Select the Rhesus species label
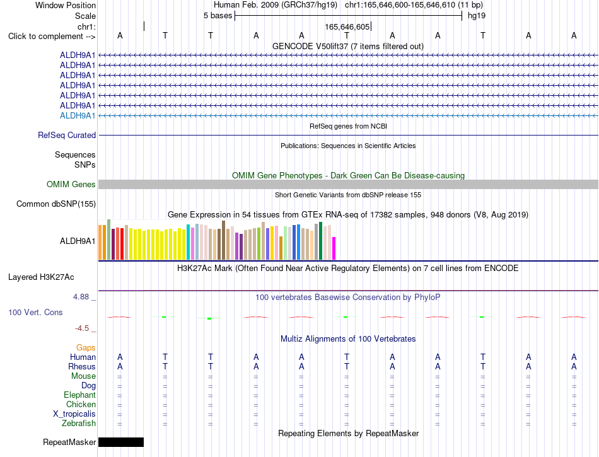Viewport: 599px width, 457px height. pyautogui.click(x=82, y=366)
